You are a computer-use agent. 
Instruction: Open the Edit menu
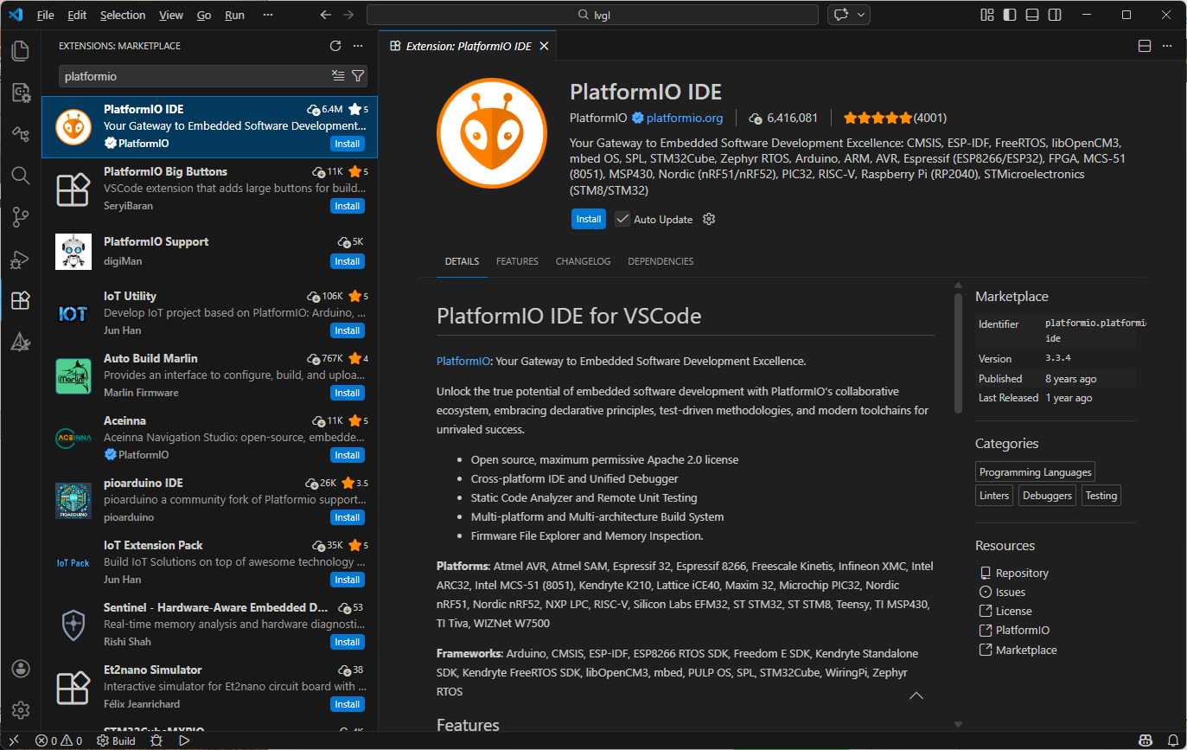(77, 15)
